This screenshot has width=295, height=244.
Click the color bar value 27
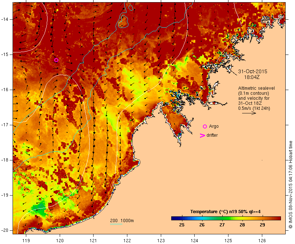click(x=222, y=225)
